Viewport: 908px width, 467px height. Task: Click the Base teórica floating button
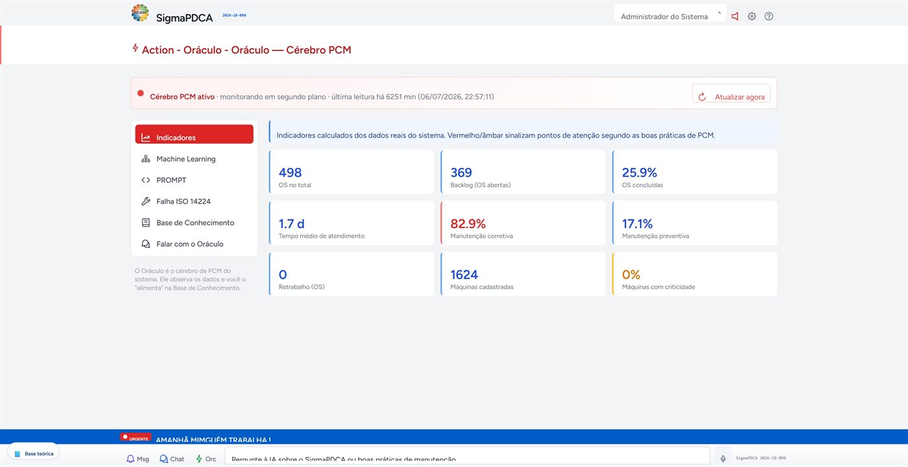(33, 451)
